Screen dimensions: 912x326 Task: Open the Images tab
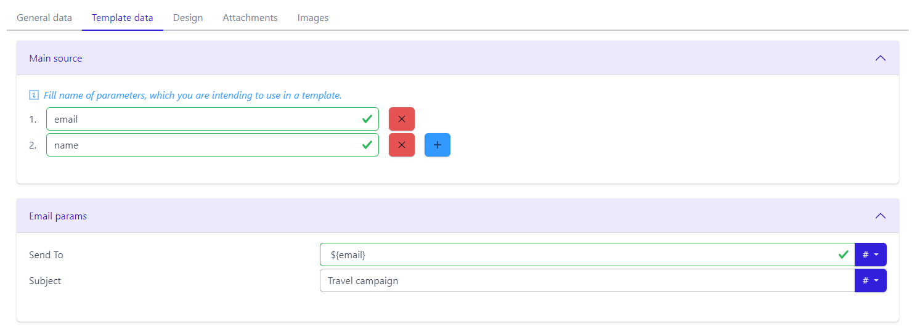tap(313, 18)
